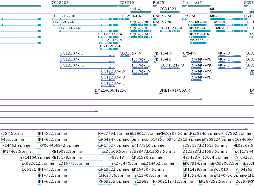
Task: Click EST label LD16747.5prime
Action: coord(74,164)
